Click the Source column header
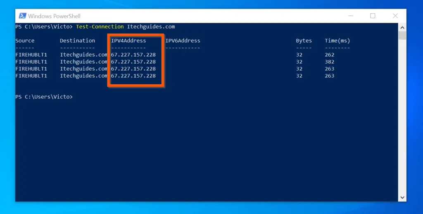 (25, 40)
